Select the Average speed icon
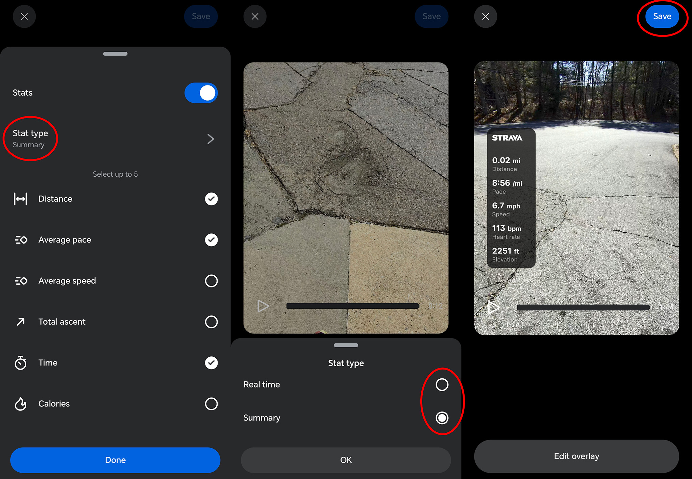Screen dimensions: 692x479 click(21, 281)
